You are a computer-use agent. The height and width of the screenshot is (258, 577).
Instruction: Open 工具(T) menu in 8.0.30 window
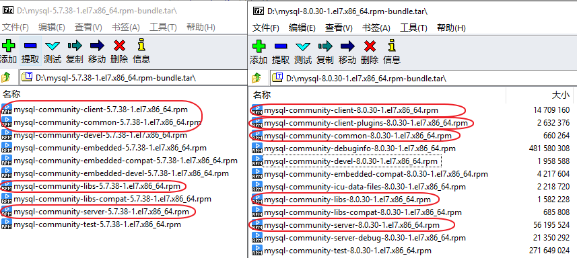pyautogui.click(x=413, y=28)
